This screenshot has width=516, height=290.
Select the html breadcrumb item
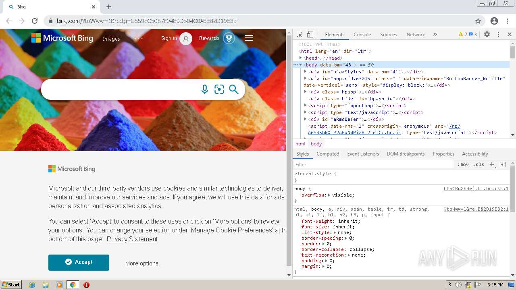(300, 144)
